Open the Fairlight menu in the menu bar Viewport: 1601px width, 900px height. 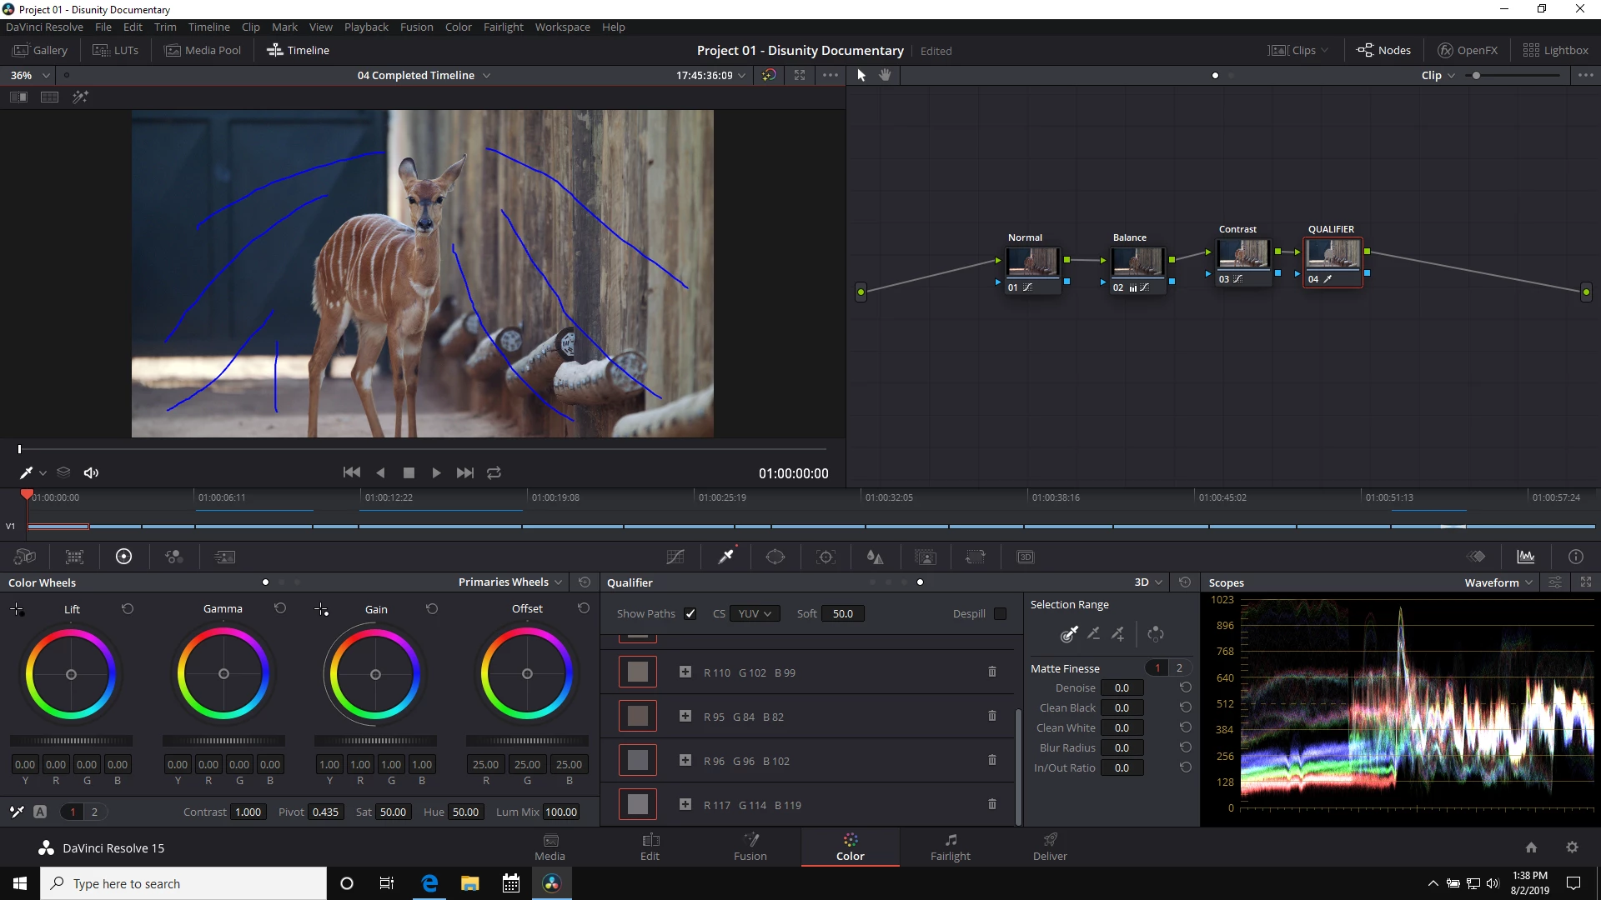coord(503,27)
